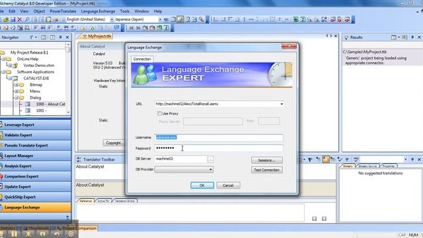The width and height of the screenshot is (423, 238).
Task: Click the 1000 - About Cat dialog icon
Action: (x=28, y=104)
